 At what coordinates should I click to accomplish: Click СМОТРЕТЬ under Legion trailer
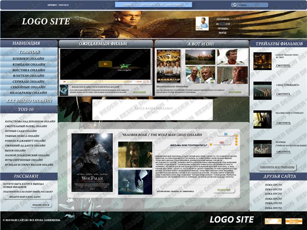(283, 66)
